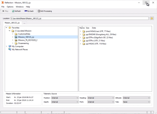Collapse the Favorites tree node
This screenshot has width=157, height=114.
coord(7,28)
